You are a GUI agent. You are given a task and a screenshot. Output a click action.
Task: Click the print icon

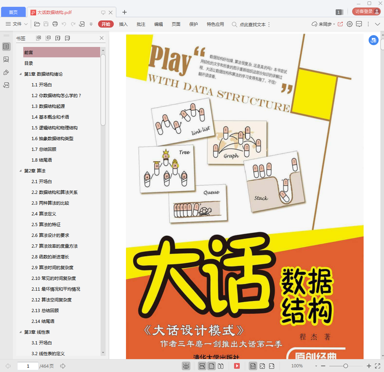[x=55, y=24]
